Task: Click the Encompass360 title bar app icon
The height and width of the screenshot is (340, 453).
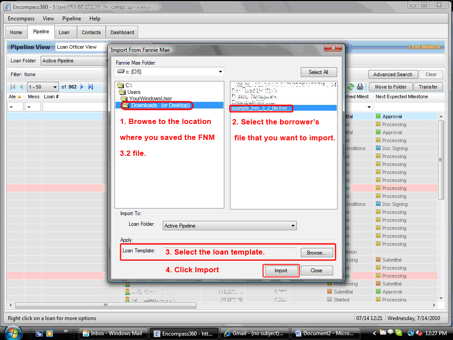Action: pos(7,7)
